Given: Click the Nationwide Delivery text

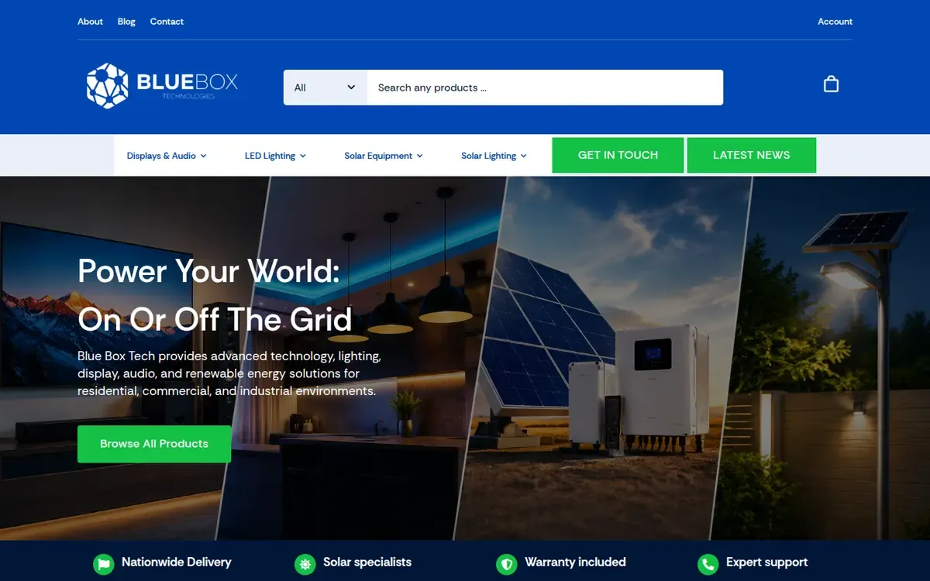Looking at the screenshot, I should pyautogui.click(x=177, y=562).
